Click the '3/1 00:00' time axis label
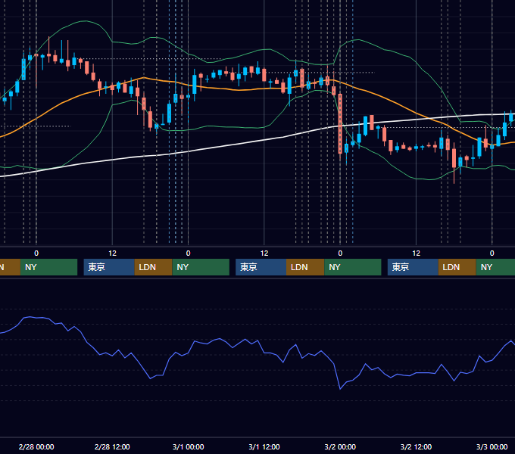 [x=188, y=446]
